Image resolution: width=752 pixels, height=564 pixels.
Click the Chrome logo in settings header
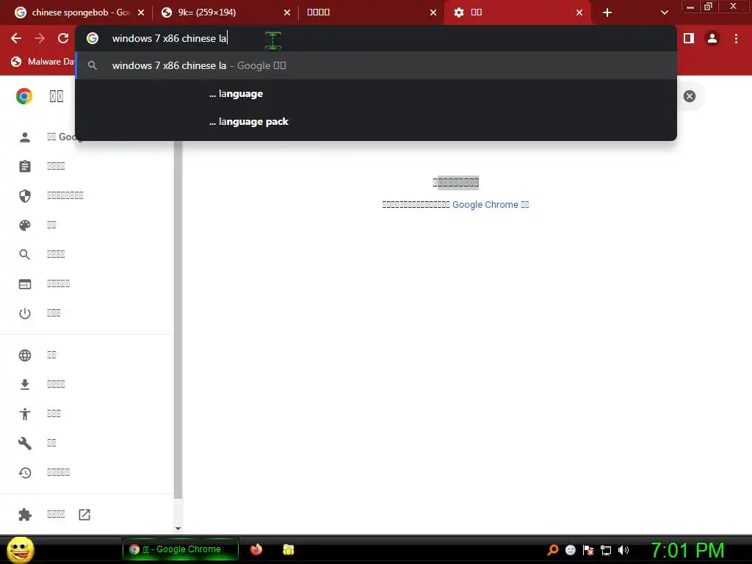(x=24, y=96)
